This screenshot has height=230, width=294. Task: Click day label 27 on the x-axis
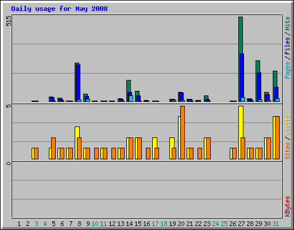click(x=241, y=224)
